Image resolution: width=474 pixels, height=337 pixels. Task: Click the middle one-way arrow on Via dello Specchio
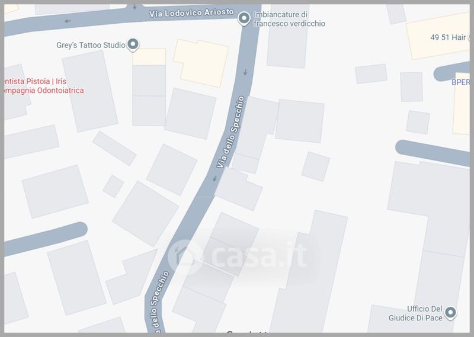coord(215,178)
